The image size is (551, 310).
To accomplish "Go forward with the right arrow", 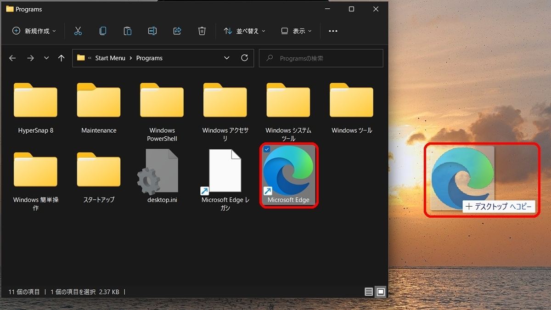I will (x=30, y=58).
